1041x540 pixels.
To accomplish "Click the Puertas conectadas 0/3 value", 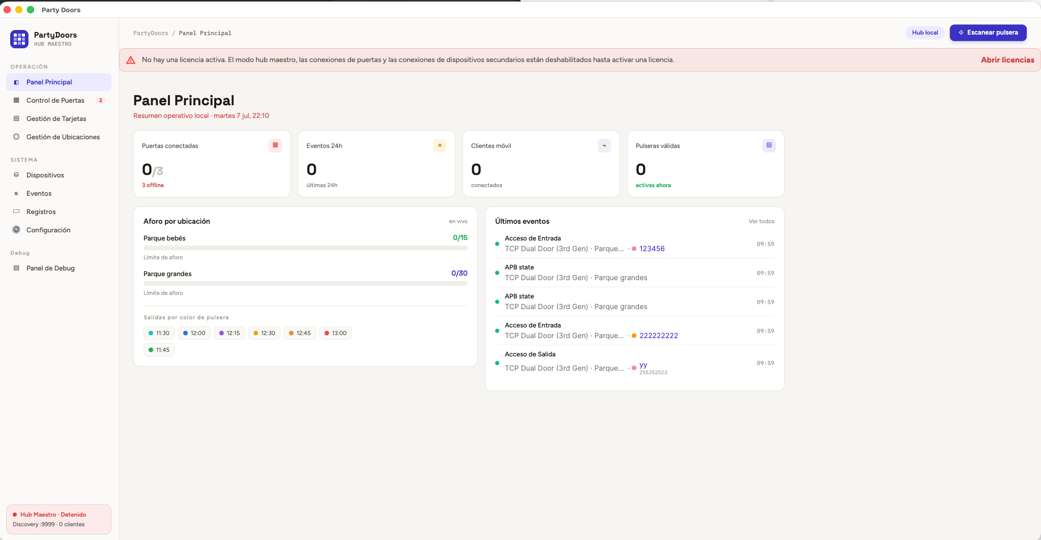I will pyautogui.click(x=153, y=169).
